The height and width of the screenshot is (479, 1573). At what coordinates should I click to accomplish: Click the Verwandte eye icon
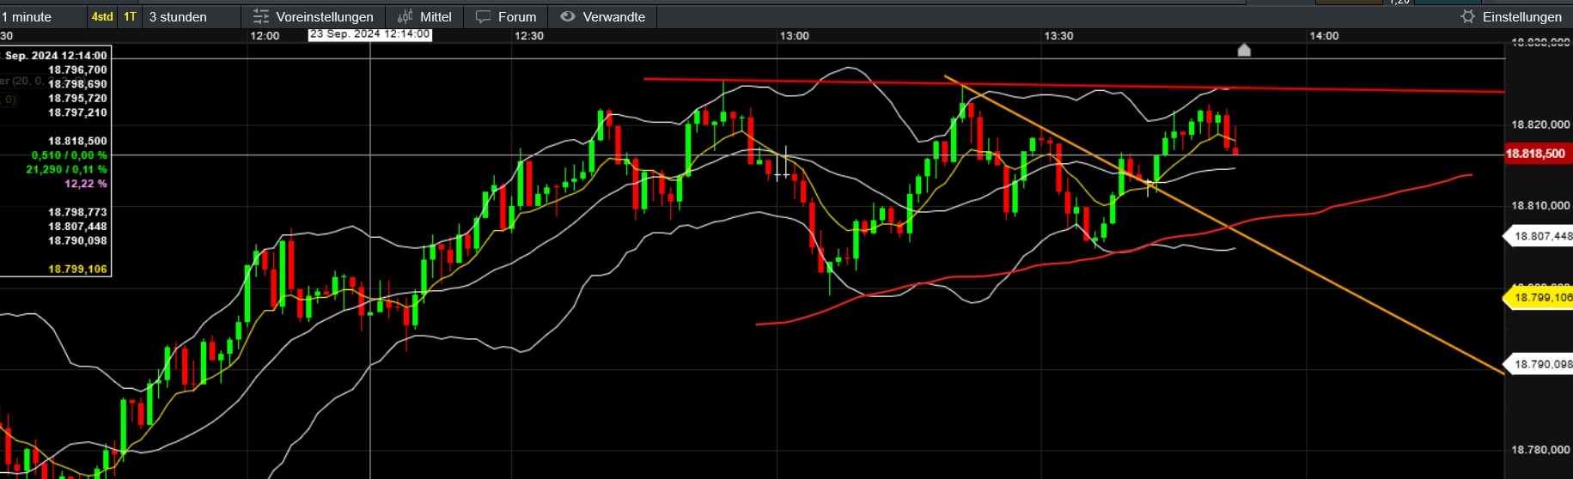(567, 16)
